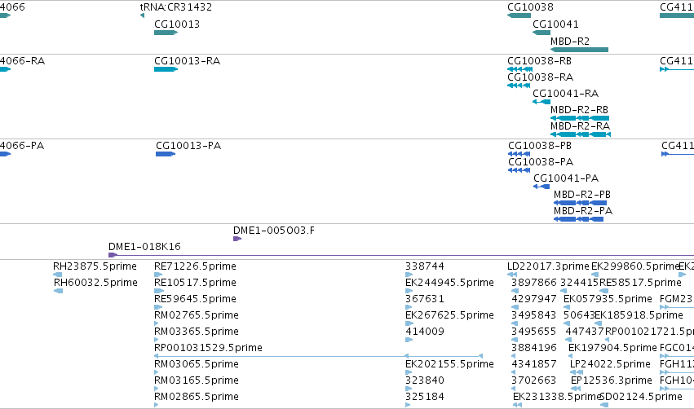
Task: Click the CG10013 gene glyph
Action: point(166,33)
